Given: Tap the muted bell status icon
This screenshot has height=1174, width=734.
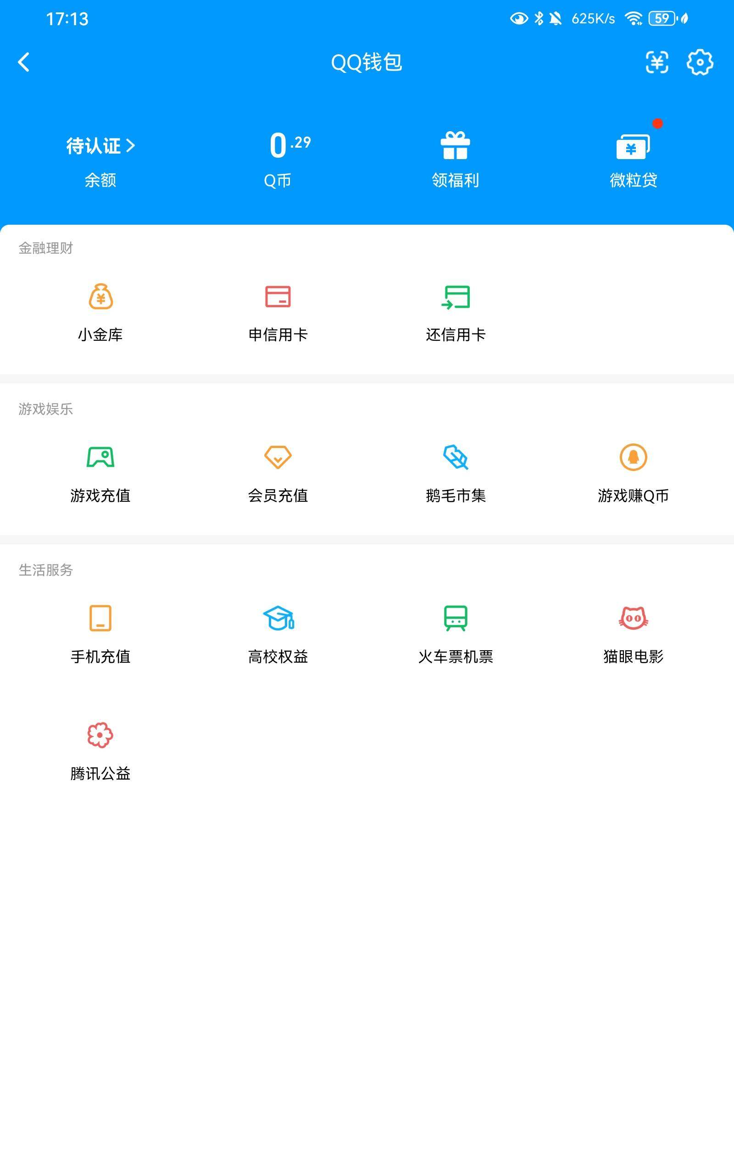Looking at the screenshot, I should click(556, 18).
